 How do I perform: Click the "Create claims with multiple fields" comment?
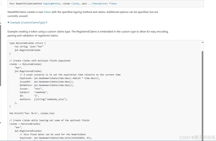pyautogui.click(x=40, y=61)
